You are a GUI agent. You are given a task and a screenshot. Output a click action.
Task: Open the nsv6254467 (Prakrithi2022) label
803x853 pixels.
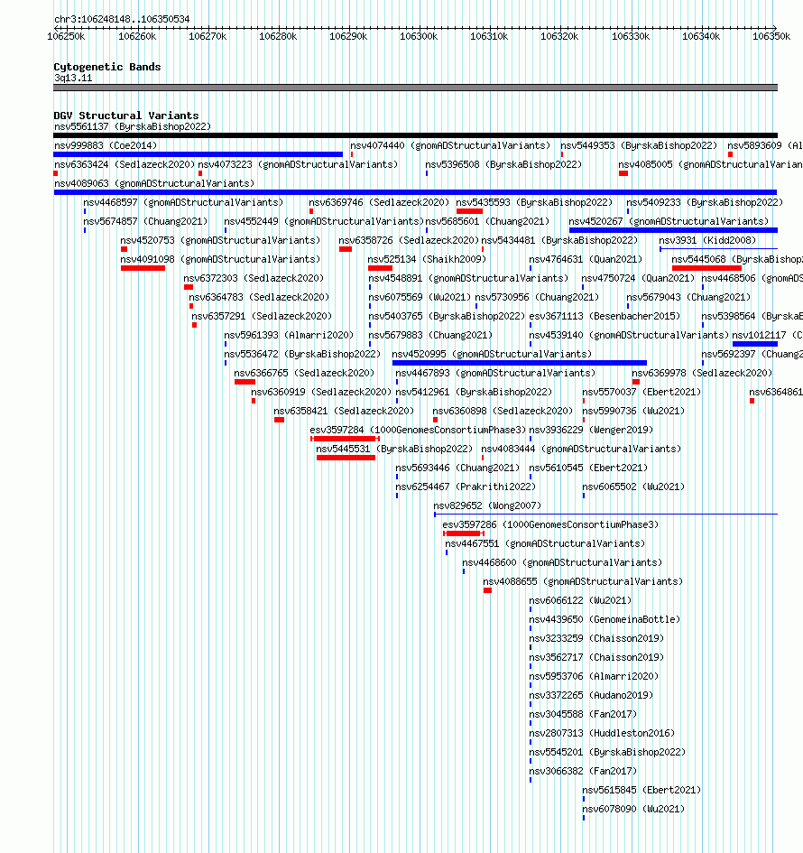(x=466, y=487)
